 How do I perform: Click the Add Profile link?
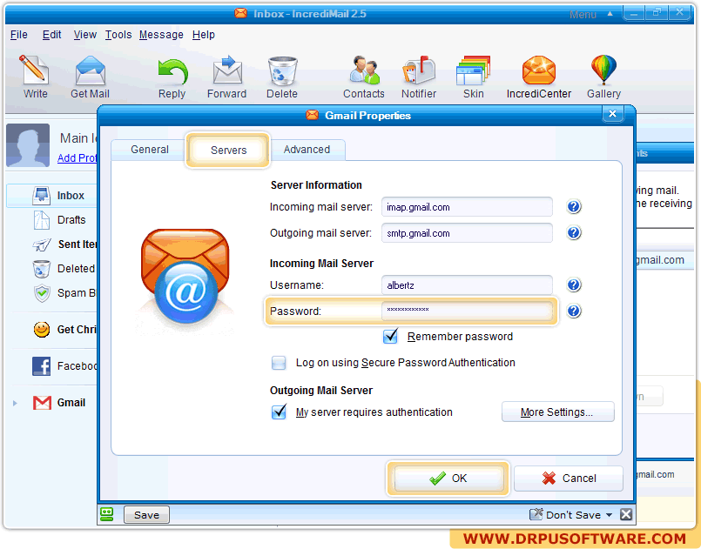(77, 158)
